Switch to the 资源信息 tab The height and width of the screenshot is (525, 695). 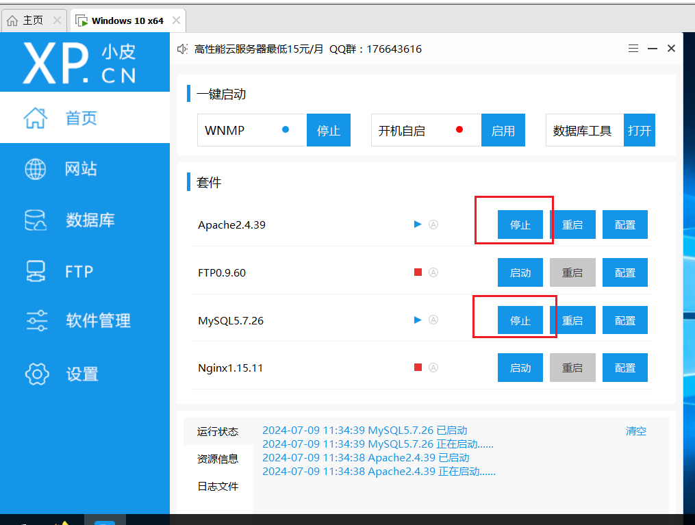click(x=218, y=459)
